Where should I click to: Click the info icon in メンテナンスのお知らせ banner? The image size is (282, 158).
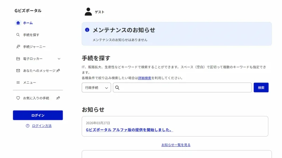tap(87, 30)
